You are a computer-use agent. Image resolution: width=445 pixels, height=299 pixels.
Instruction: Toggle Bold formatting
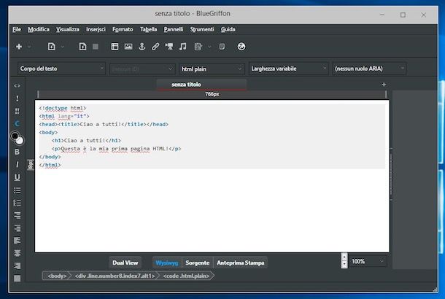pos(17,152)
